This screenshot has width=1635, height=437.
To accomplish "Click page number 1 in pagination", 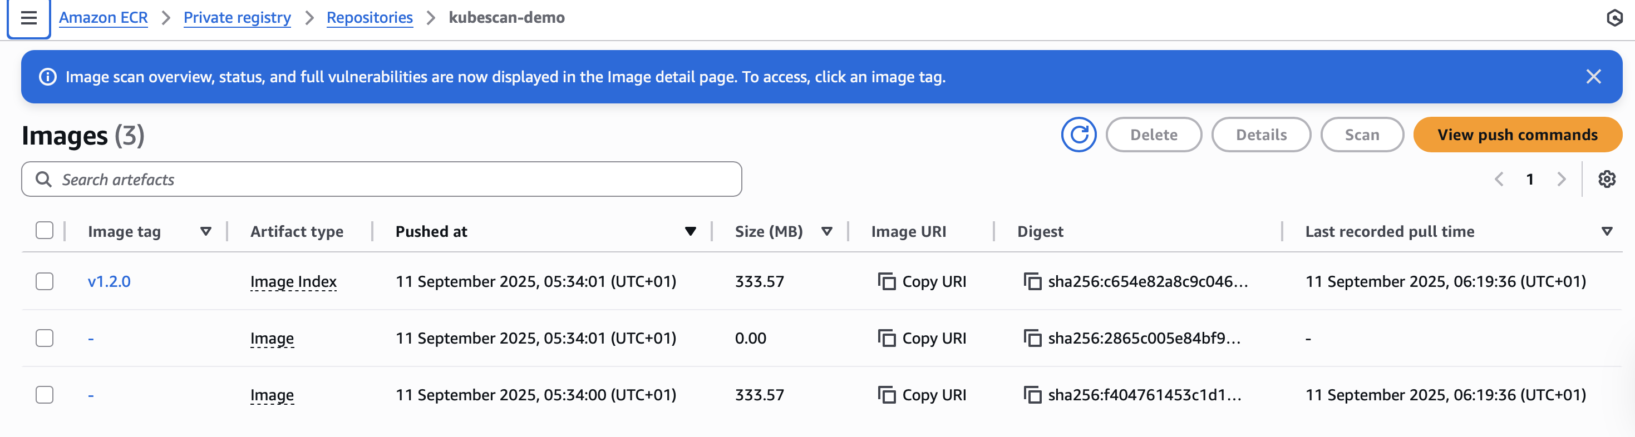I will coord(1530,180).
